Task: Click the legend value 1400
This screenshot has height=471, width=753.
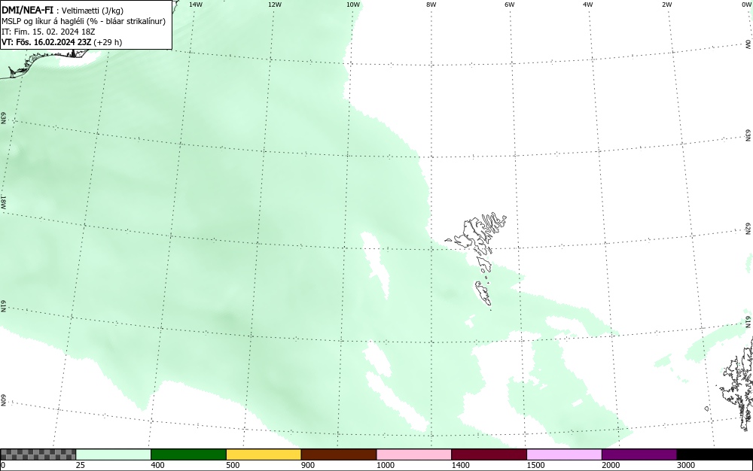Action: pyautogui.click(x=460, y=465)
